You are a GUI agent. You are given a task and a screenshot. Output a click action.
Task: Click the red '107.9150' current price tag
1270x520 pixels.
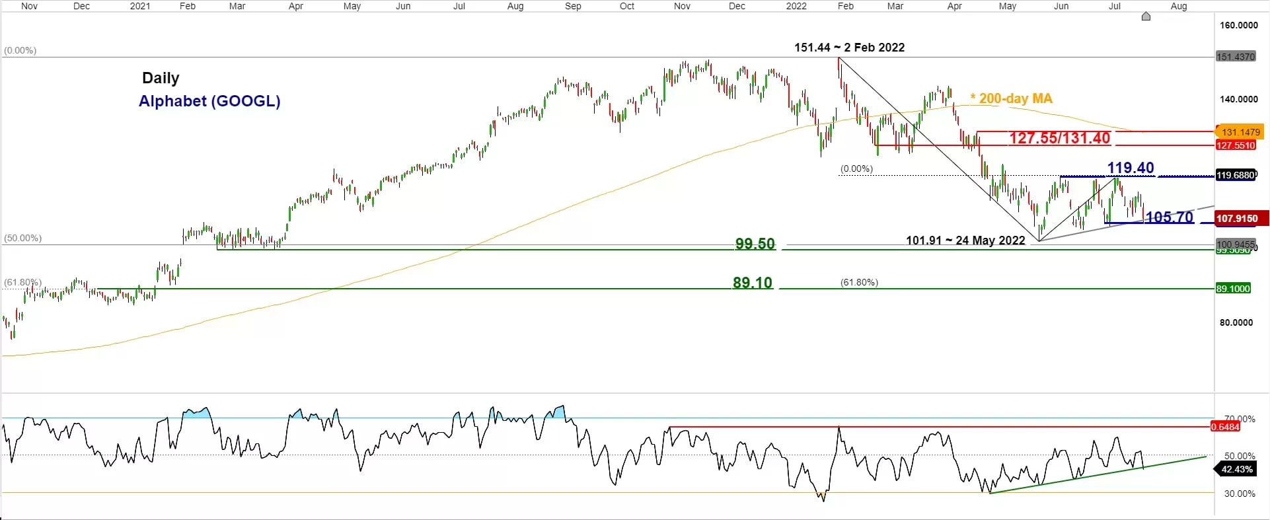pos(1242,218)
